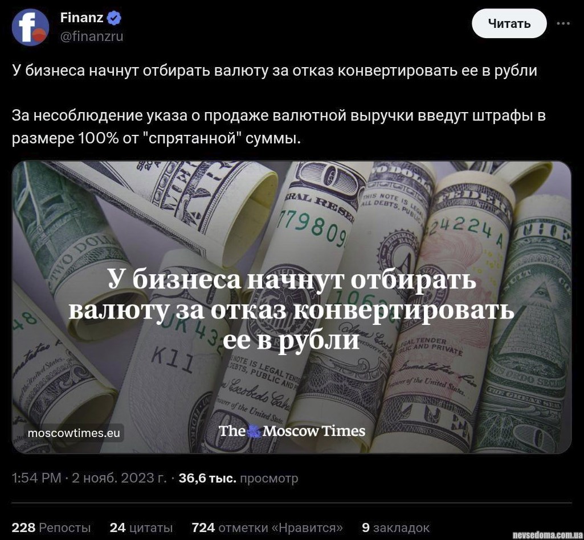
Task: Open the Finanz display name
Action: click(x=82, y=18)
